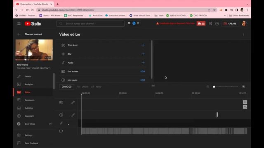Click the Blur tool icon
264x148 pixels.
(x=63, y=54)
